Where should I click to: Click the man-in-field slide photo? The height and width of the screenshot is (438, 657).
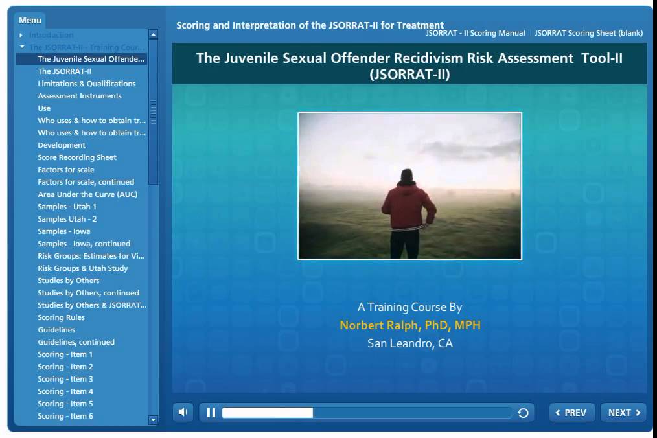pos(409,186)
